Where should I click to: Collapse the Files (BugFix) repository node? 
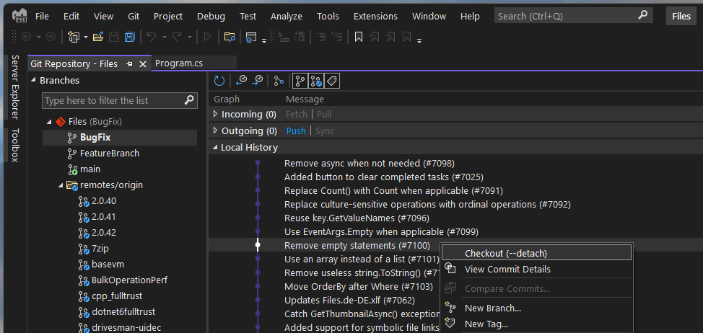[49, 121]
